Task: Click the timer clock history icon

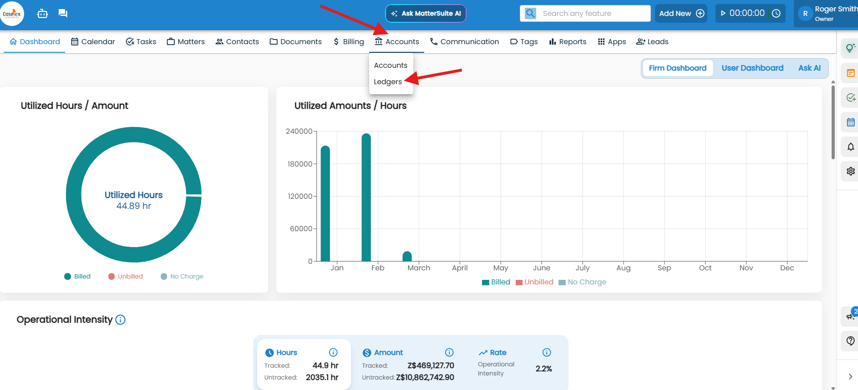Action: click(x=777, y=14)
